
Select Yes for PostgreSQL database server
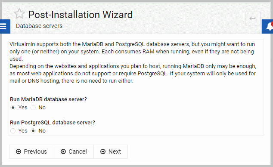[x=13, y=131]
